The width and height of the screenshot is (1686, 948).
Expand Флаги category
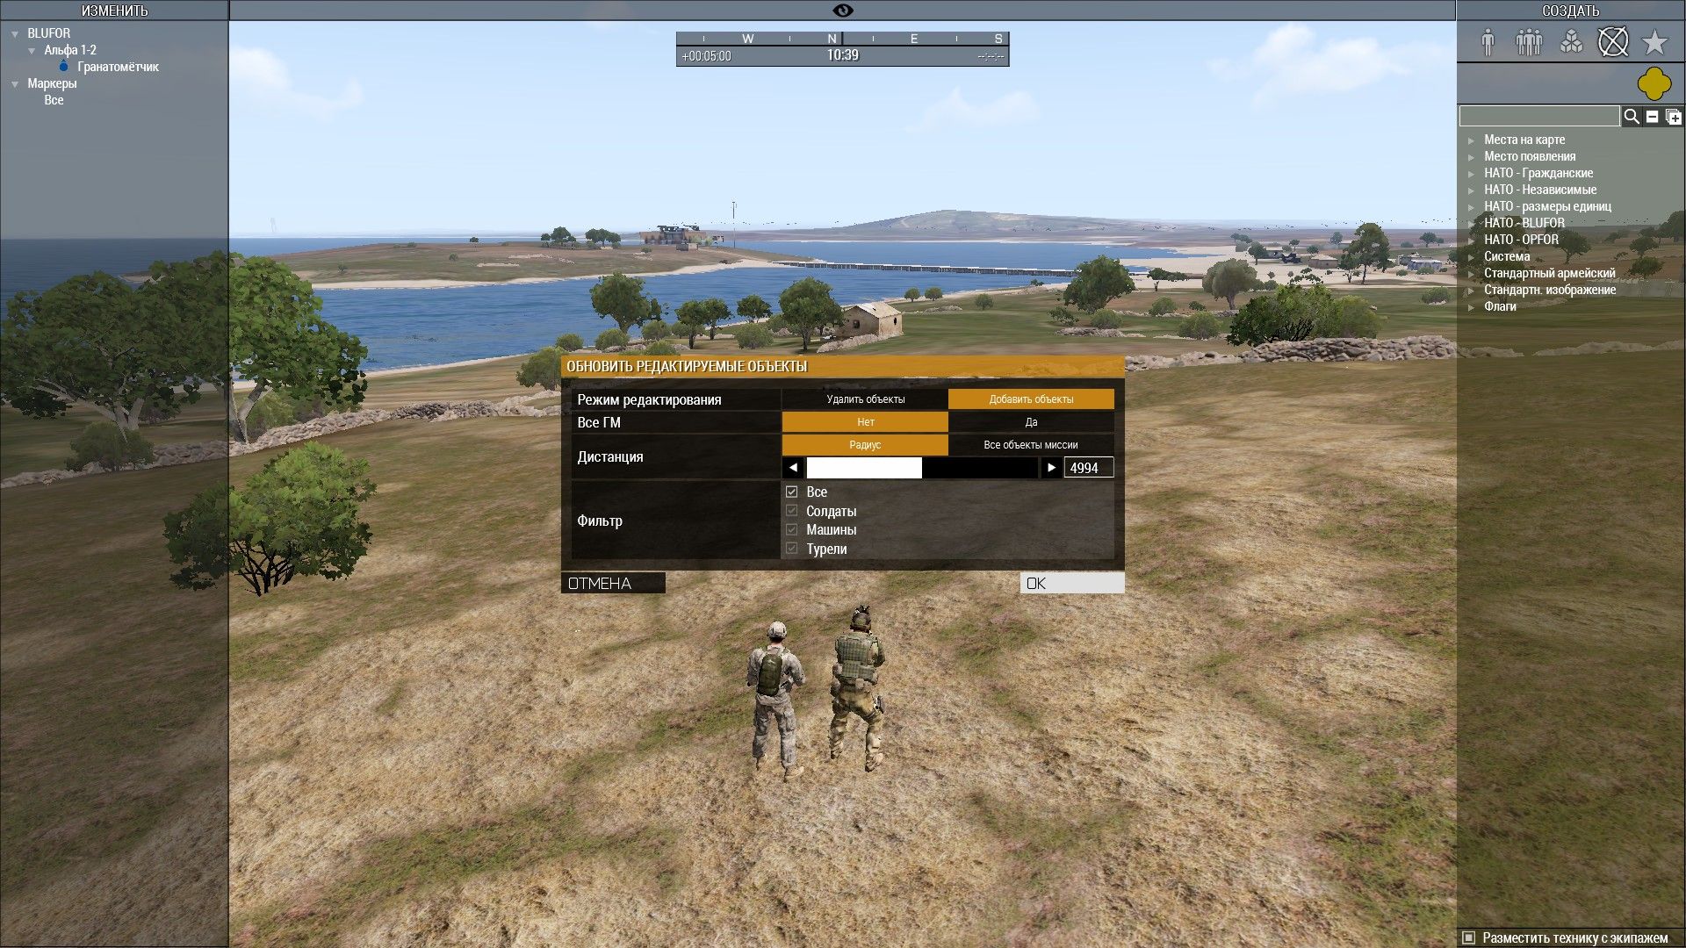click(x=1472, y=307)
